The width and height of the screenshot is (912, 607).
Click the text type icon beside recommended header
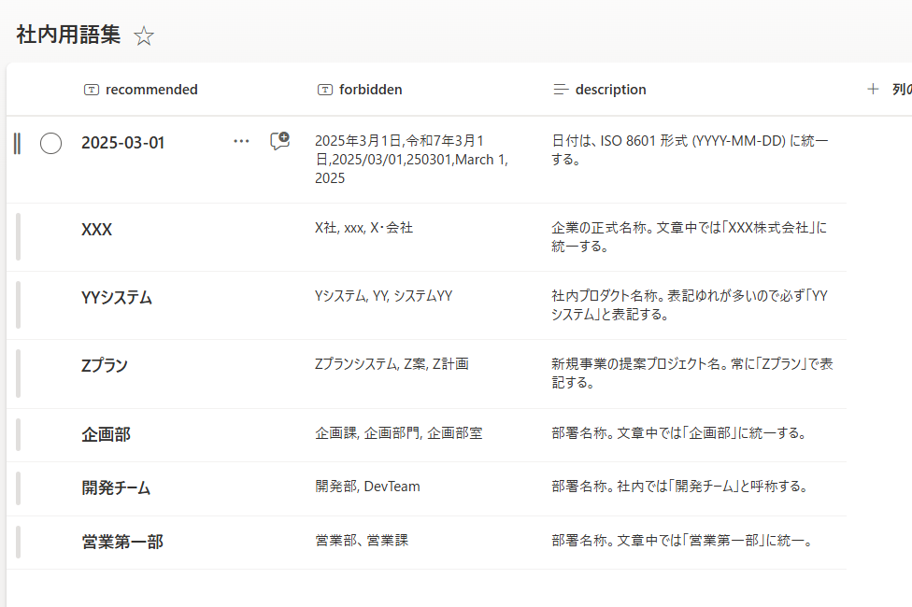pyautogui.click(x=92, y=90)
